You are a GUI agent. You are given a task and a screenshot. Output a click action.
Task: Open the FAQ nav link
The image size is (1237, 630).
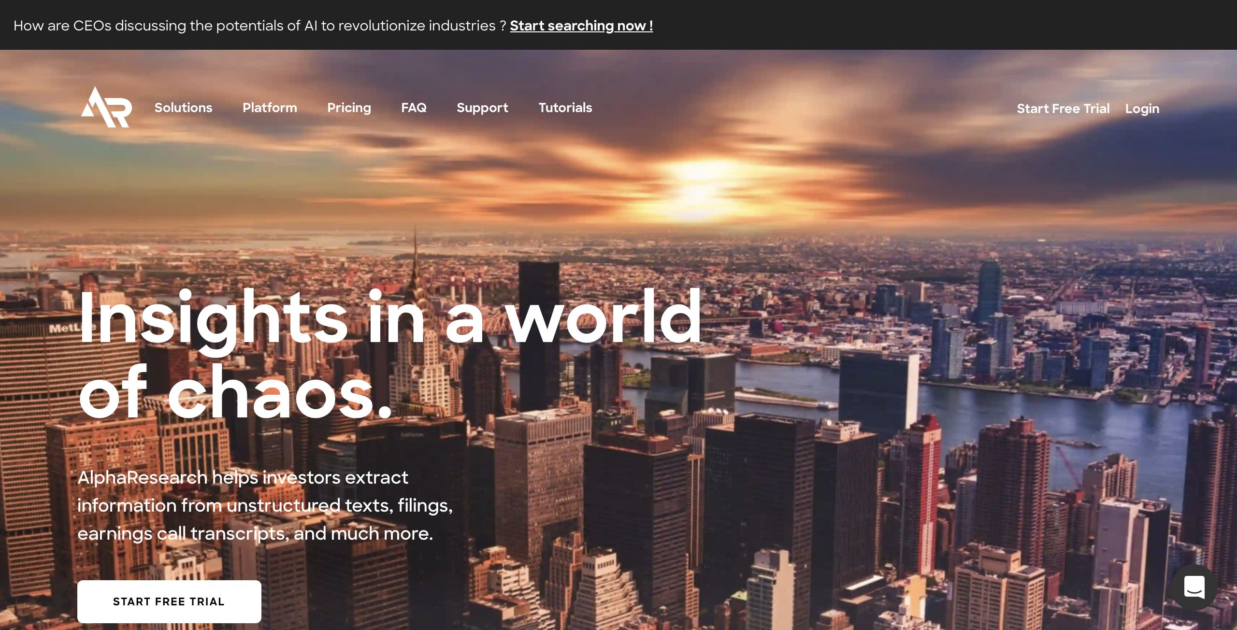[414, 108]
